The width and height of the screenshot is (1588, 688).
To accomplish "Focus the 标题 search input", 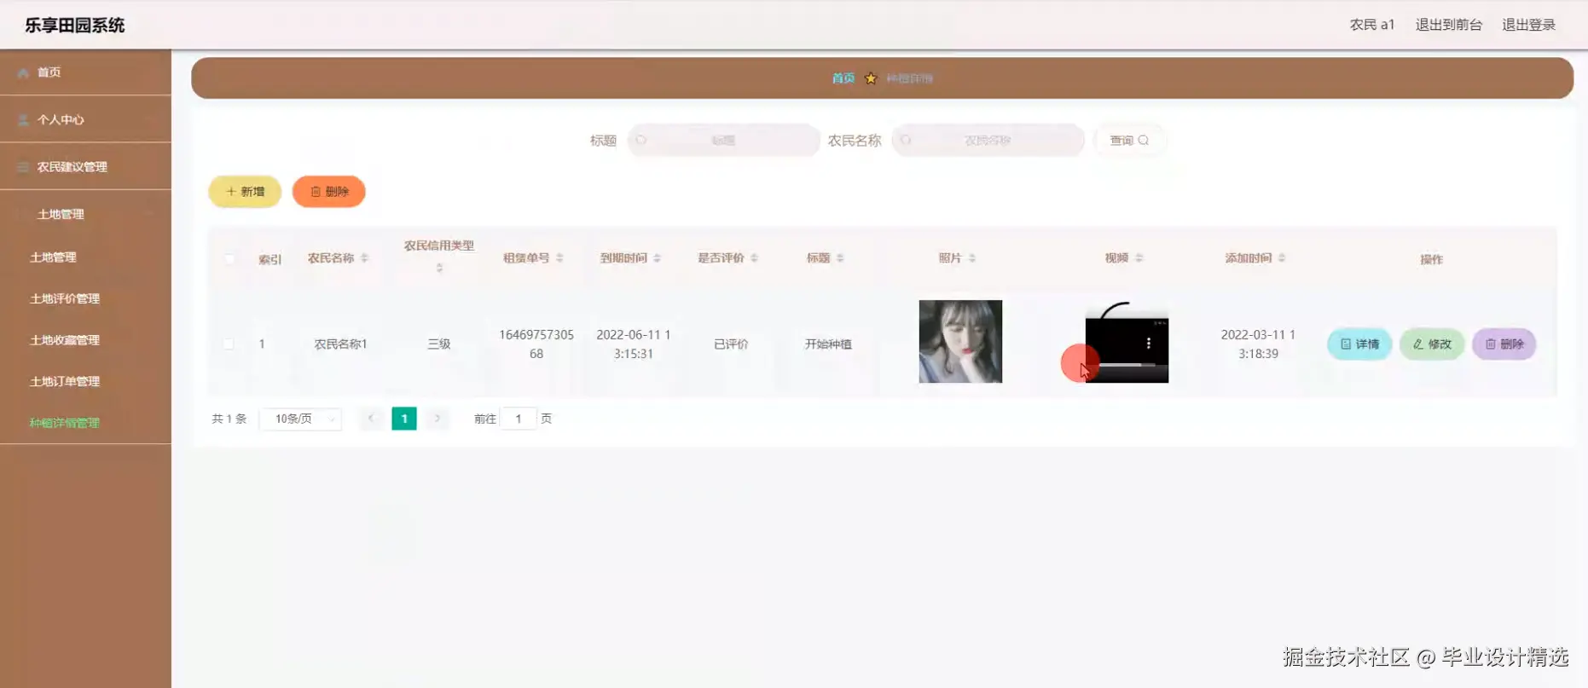I will [x=723, y=141].
